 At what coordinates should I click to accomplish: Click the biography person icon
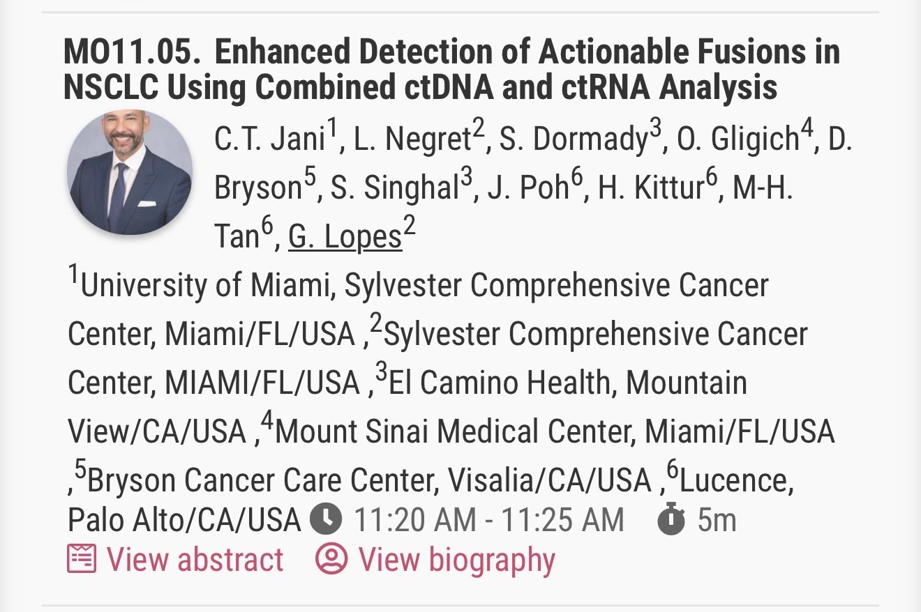coord(331,560)
